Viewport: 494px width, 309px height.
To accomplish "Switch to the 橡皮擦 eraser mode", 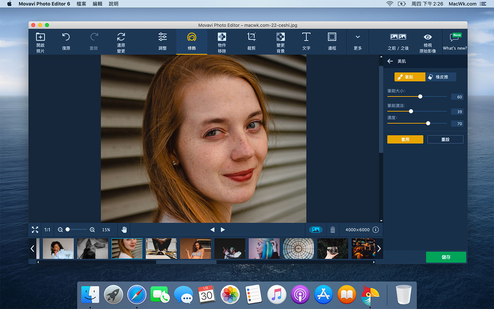I will [441, 77].
